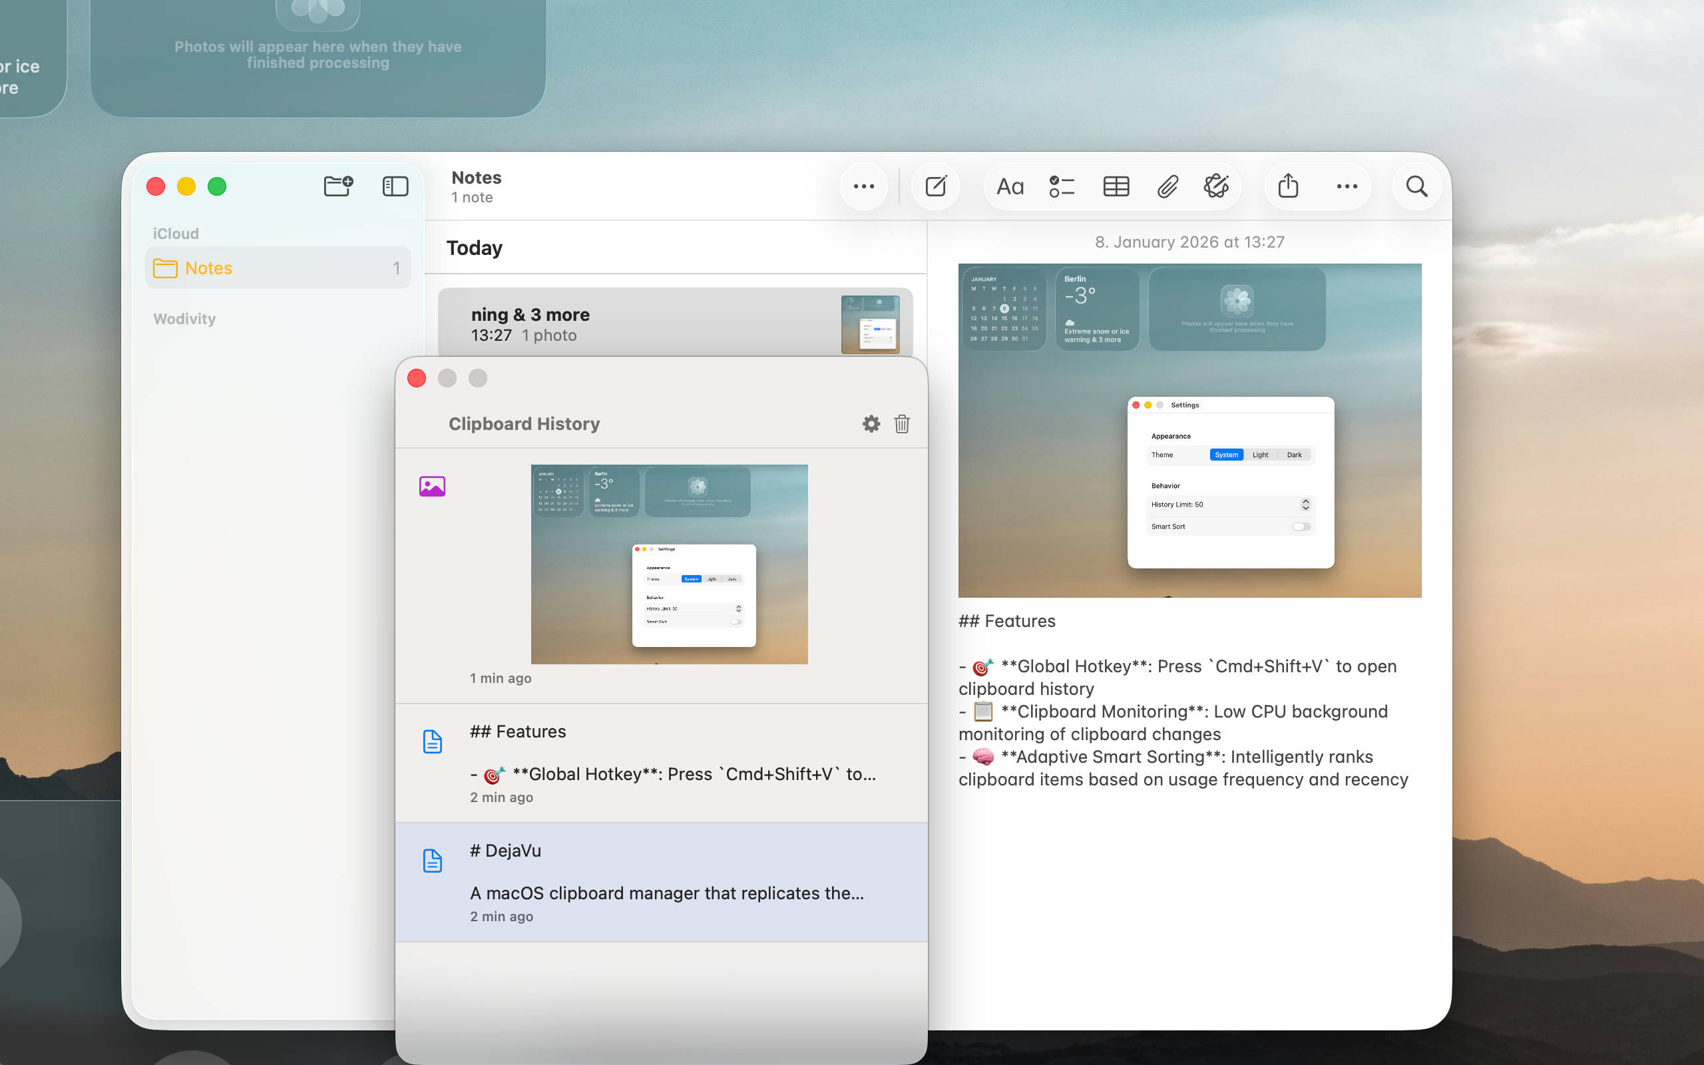Select the Notes folder in sidebar
Image resolution: width=1704 pixels, height=1065 pixels.
[x=278, y=268]
